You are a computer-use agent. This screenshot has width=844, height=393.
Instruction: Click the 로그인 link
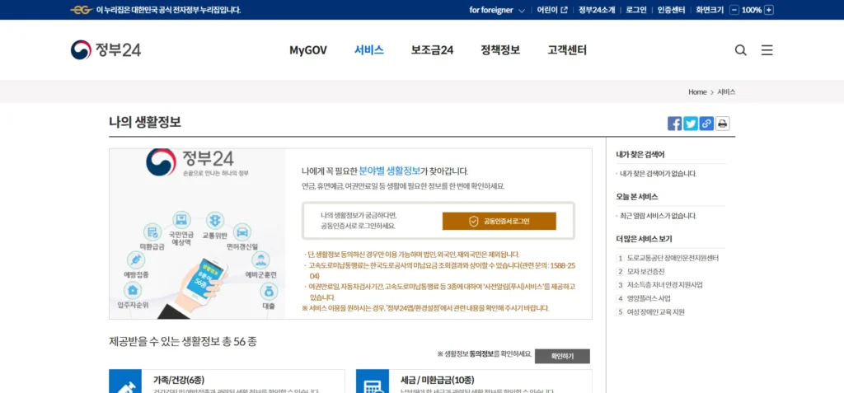[x=636, y=10]
